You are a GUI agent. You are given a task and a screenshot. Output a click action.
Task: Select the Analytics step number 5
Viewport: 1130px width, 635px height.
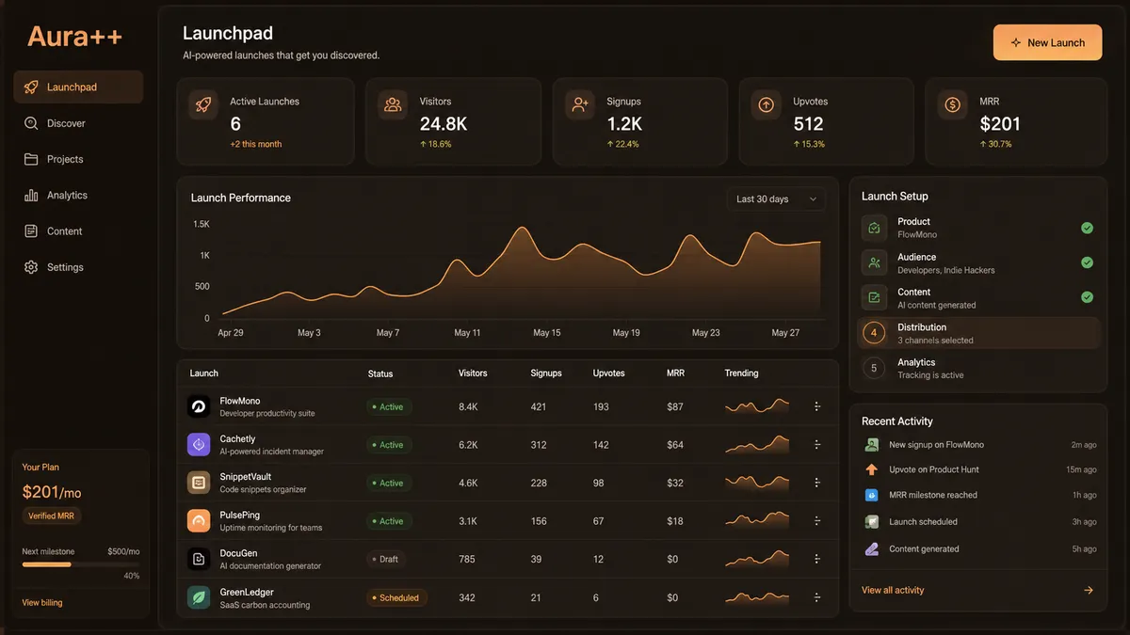[874, 368]
